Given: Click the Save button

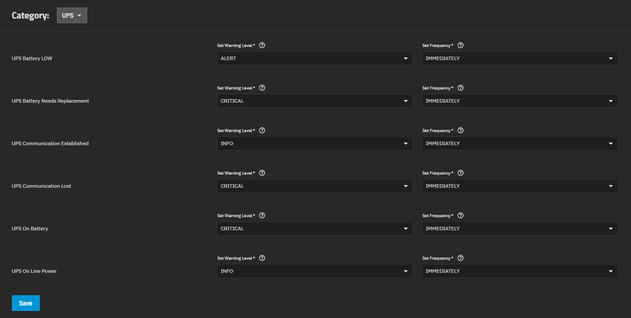Looking at the screenshot, I should coord(26,303).
